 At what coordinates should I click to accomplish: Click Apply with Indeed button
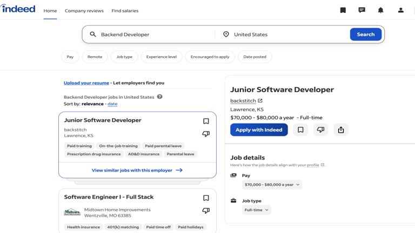click(x=259, y=129)
